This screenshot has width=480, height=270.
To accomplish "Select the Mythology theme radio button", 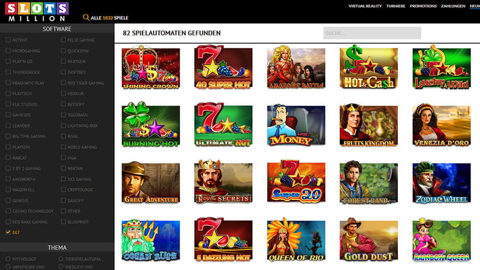I will click(x=8, y=259).
